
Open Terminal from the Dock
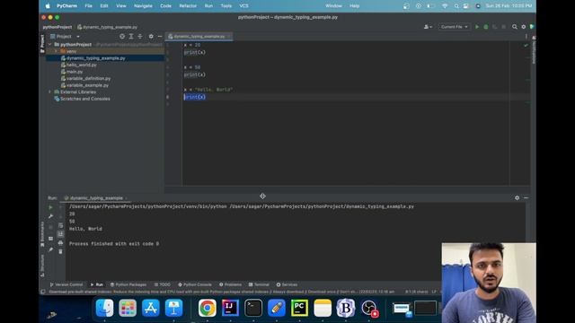tap(253, 308)
